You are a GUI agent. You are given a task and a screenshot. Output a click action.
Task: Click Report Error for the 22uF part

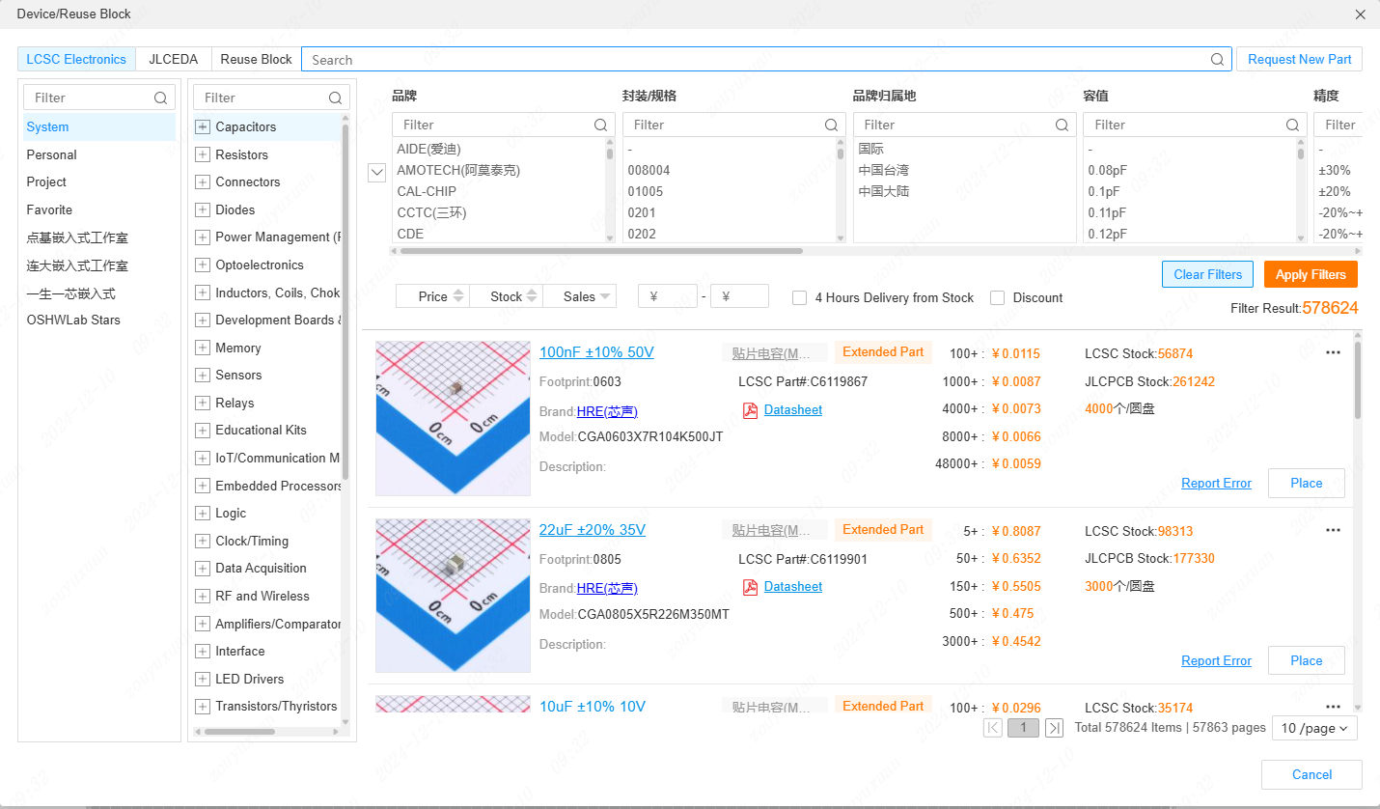(x=1216, y=660)
